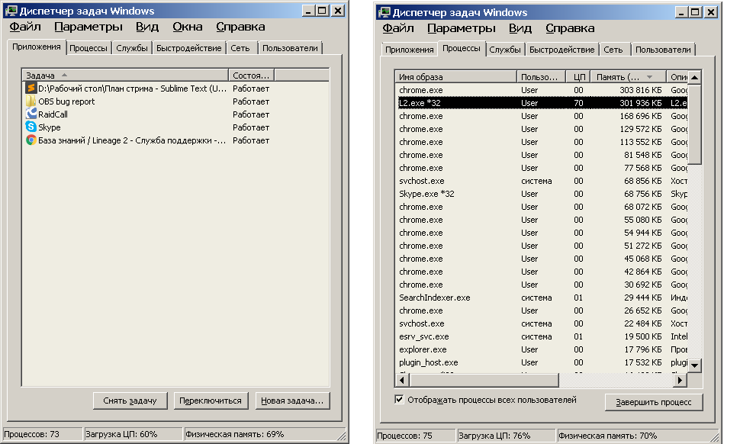
Task: Select svchost.exe using 68 856 КБ
Action: (542, 181)
